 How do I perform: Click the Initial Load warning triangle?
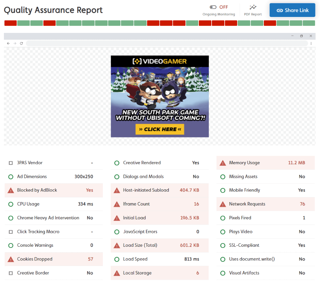pyautogui.click(x=117, y=218)
